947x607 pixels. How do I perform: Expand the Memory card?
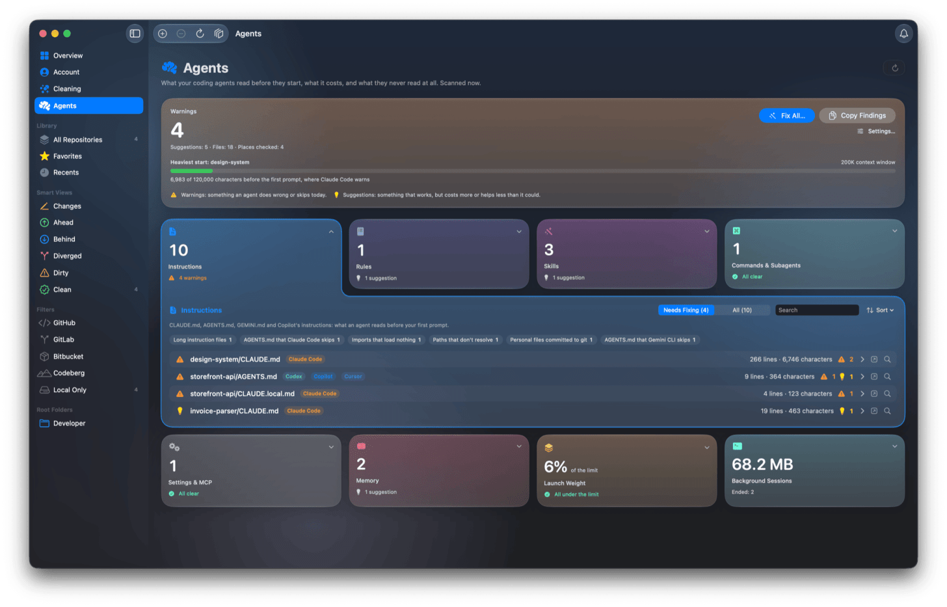tap(519, 446)
